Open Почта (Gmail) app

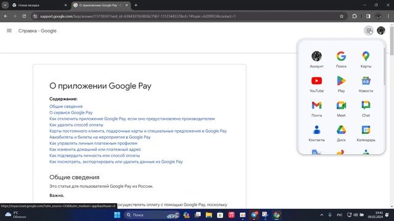[316, 109]
